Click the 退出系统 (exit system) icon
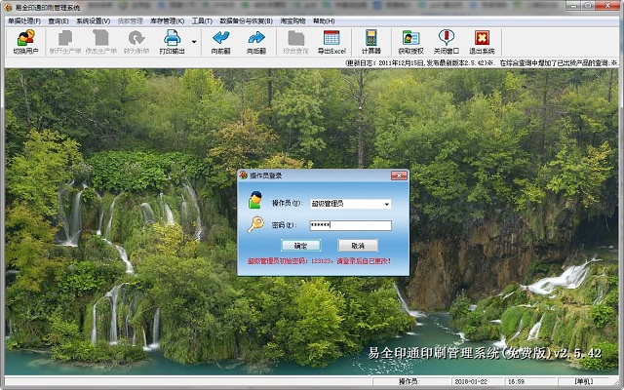 [482, 42]
